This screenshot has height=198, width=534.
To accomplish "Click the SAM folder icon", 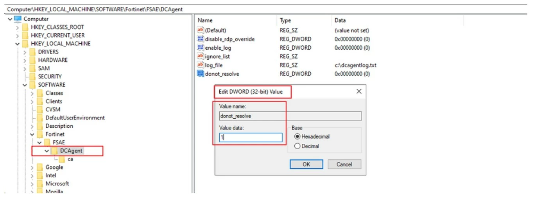I will tap(33, 68).
